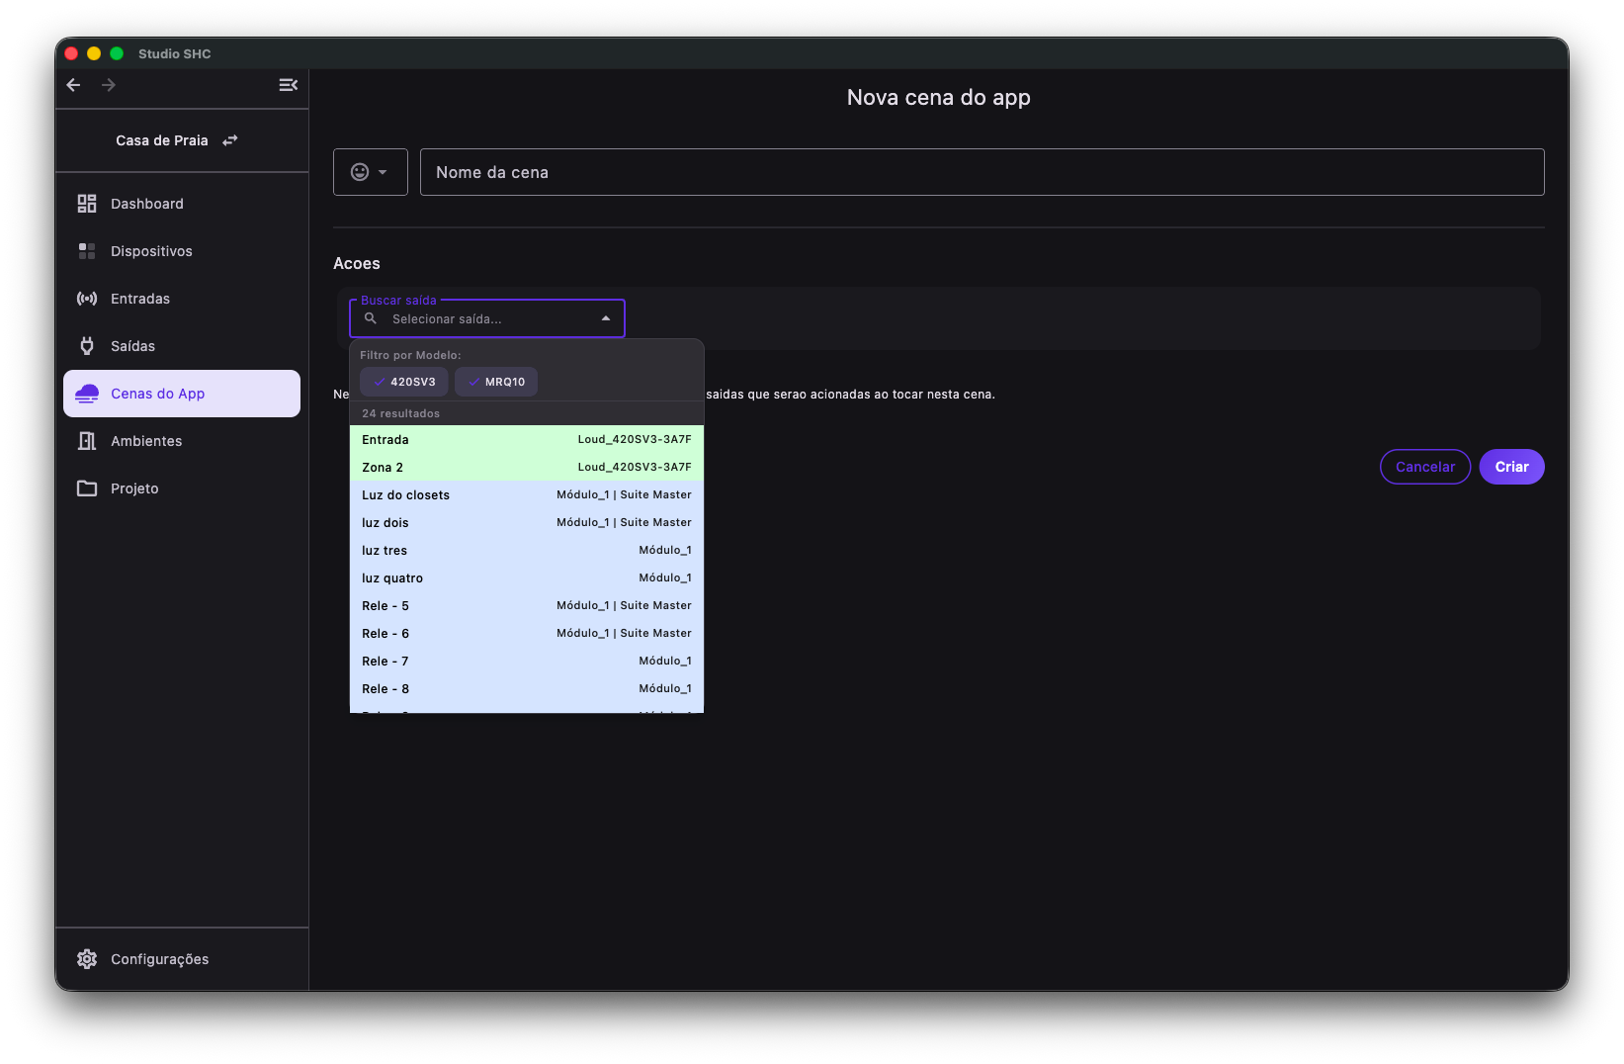
Task: Click the Entradas signal icon
Action: point(87,299)
